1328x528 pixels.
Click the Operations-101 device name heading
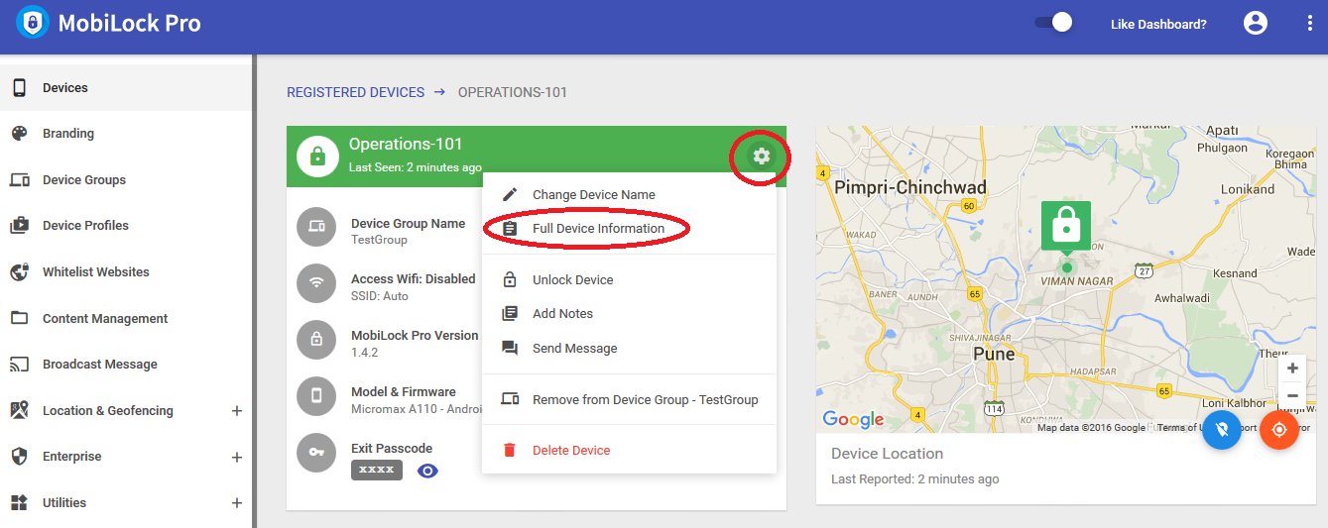coord(406,145)
